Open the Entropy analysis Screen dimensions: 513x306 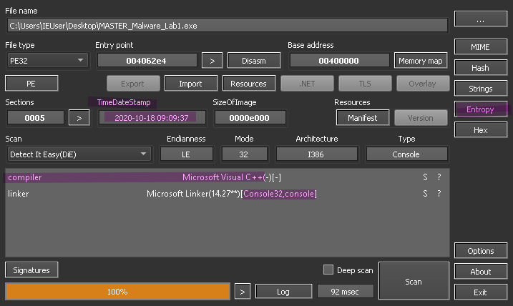tap(481, 109)
